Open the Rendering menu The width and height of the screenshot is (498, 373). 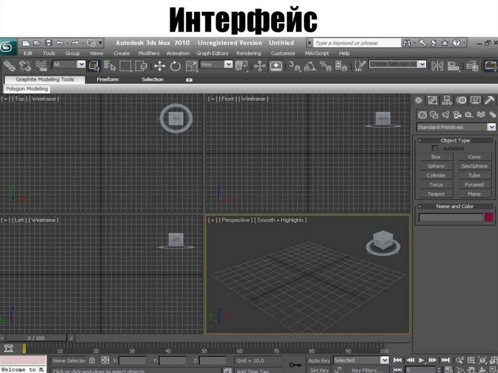(249, 53)
